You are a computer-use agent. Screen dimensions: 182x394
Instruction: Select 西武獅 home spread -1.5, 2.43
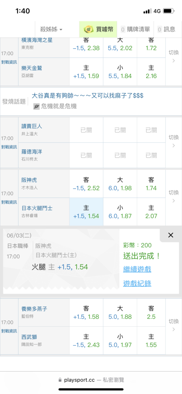(x=86, y=340)
